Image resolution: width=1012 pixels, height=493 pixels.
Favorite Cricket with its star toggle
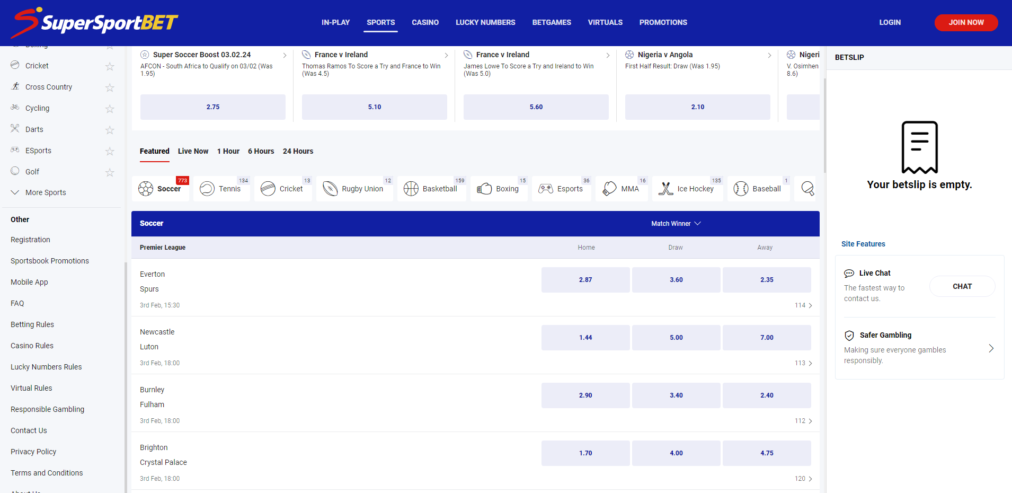(x=110, y=66)
